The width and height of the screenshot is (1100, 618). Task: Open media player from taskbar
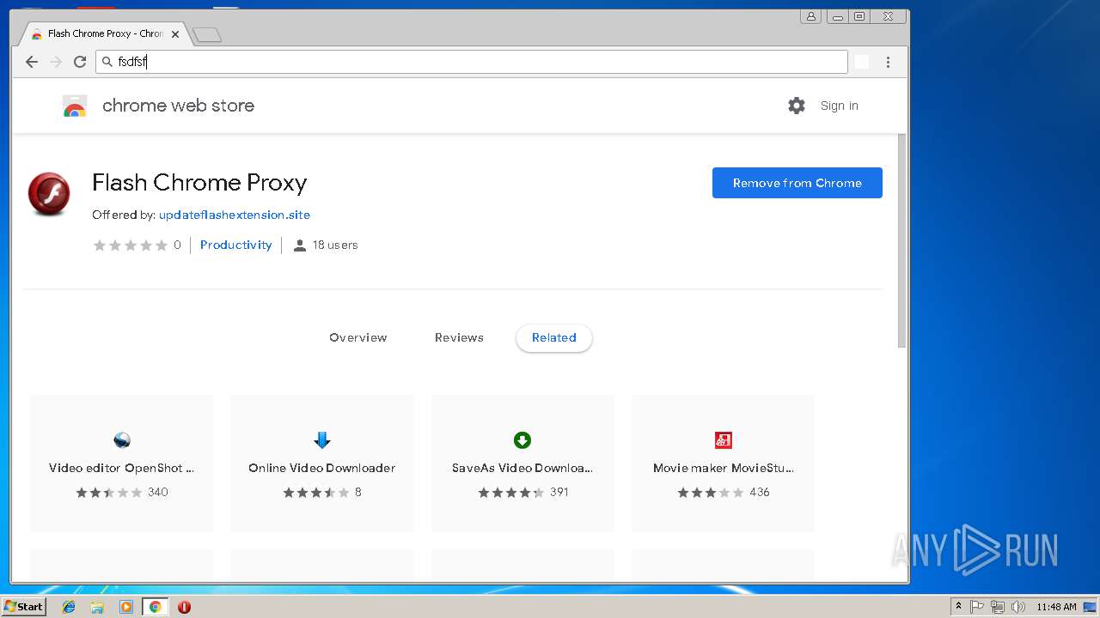[126, 607]
